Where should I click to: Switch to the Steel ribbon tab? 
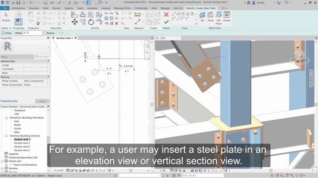(x=45, y=8)
